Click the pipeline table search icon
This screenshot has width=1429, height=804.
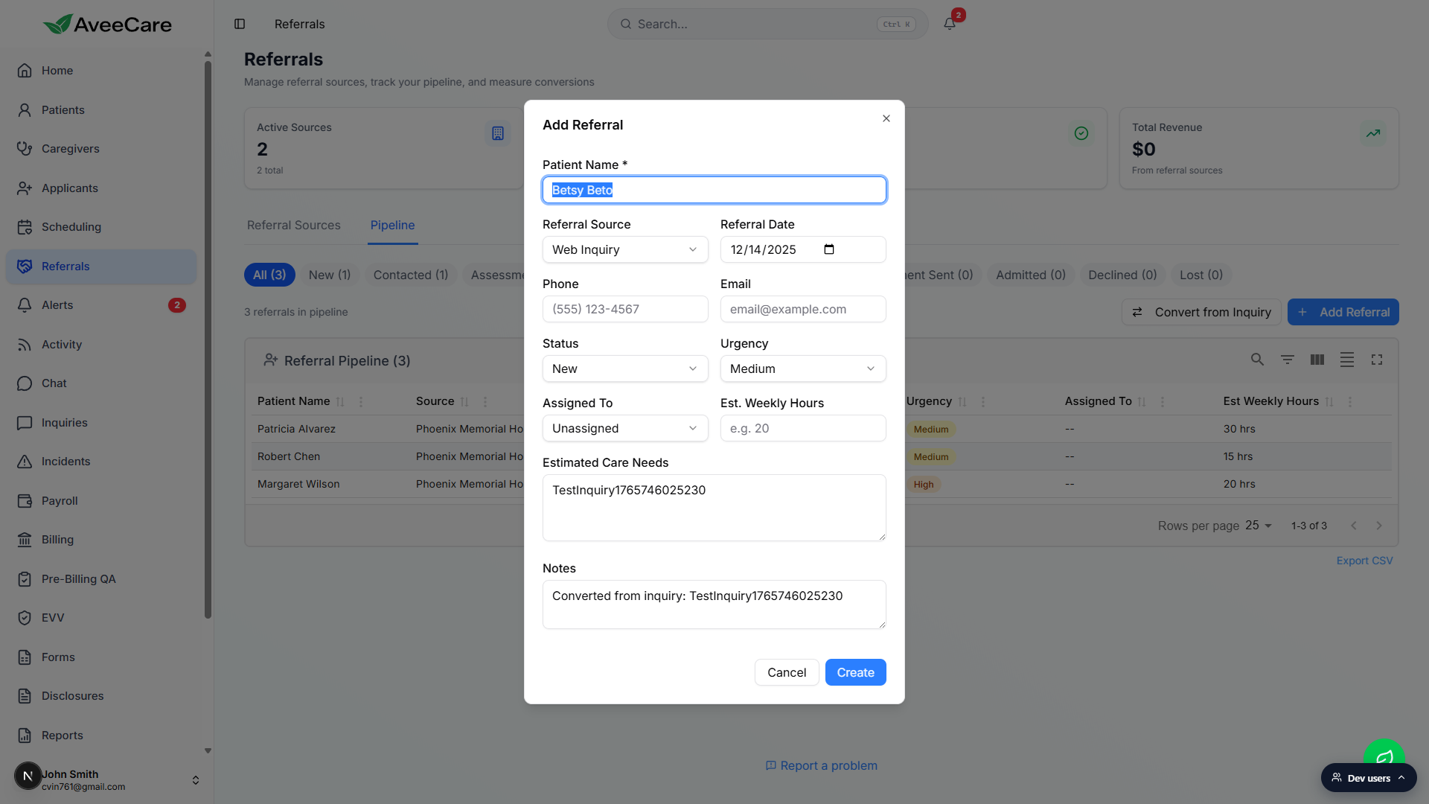coord(1257,360)
